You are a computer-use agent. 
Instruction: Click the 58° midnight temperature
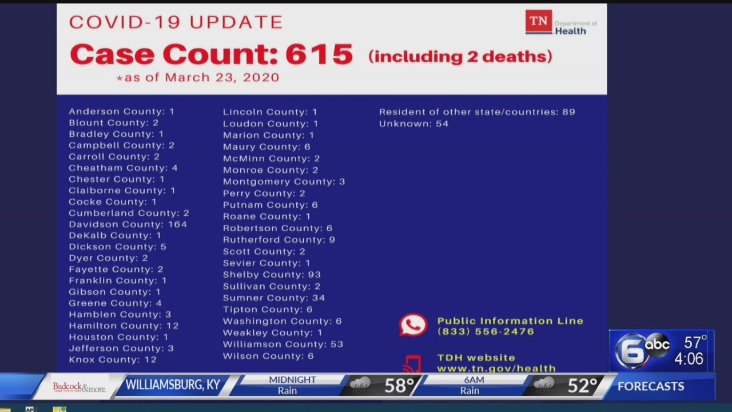coord(399,386)
